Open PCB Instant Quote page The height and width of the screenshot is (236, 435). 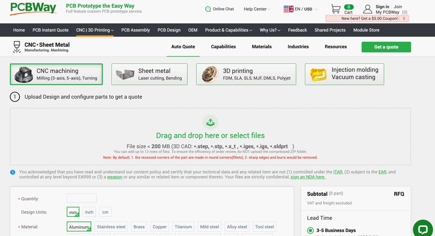tap(50, 30)
